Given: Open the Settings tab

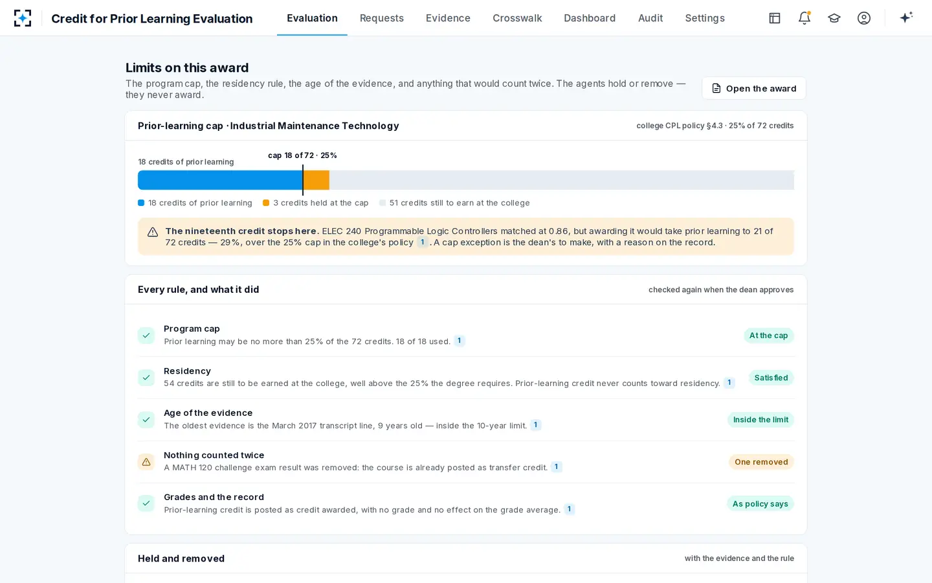Looking at the screenshot, I should pos(705,18).
